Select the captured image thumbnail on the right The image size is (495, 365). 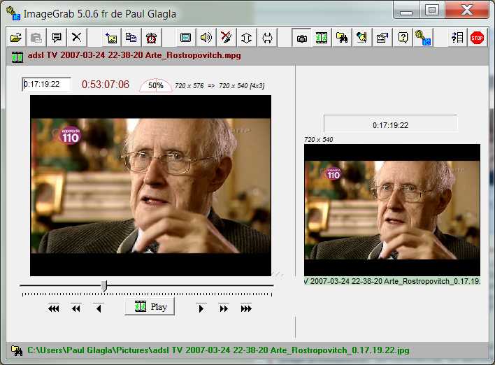(x=392, y=210)
